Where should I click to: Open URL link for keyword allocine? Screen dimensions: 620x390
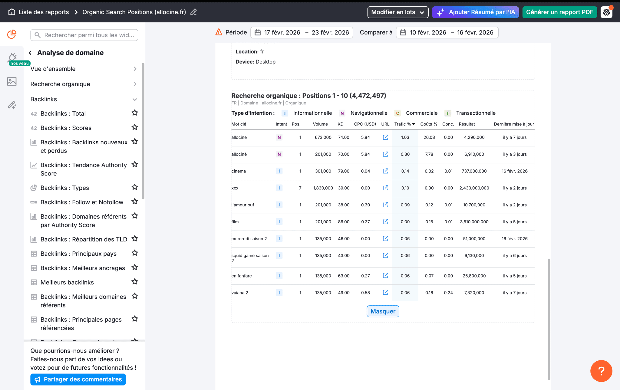[385, 137]
